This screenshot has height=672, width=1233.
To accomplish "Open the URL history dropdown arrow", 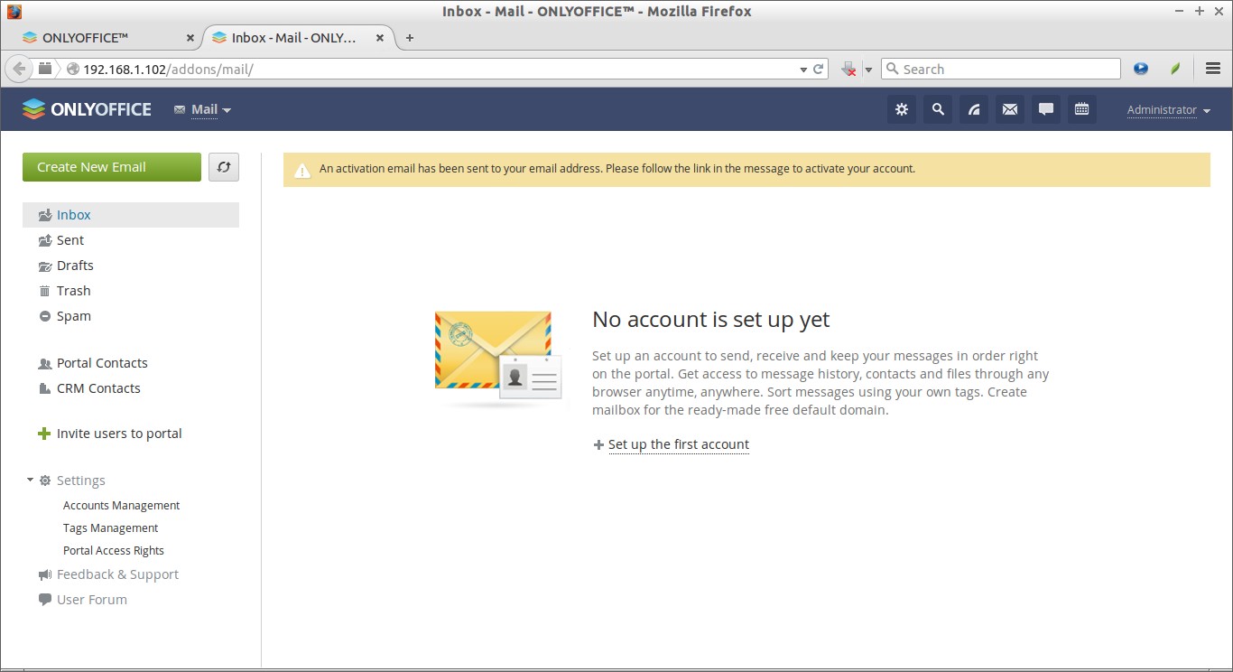I will point(803,70).
